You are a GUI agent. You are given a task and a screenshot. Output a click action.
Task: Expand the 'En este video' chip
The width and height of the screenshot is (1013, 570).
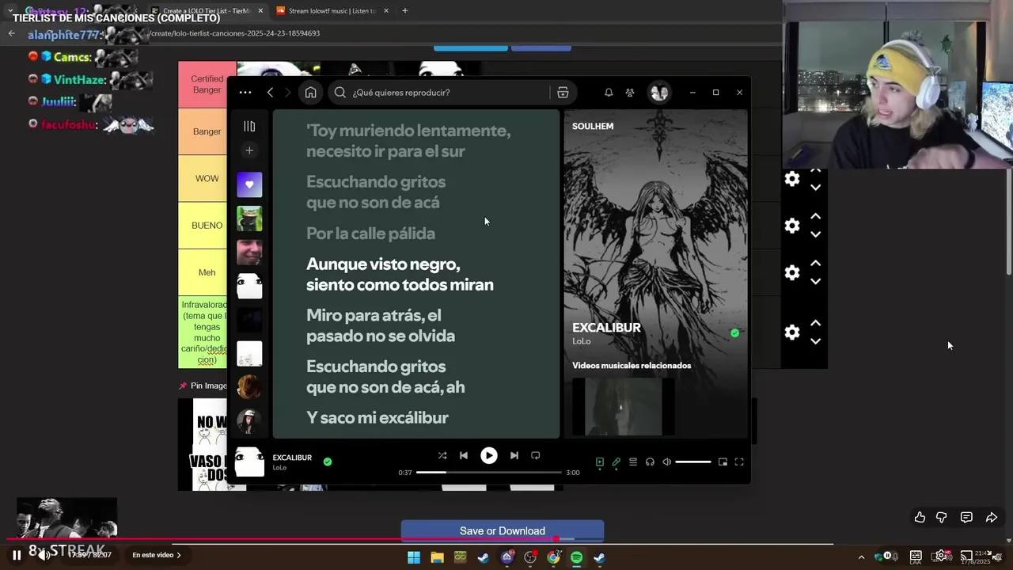(157, 555)
